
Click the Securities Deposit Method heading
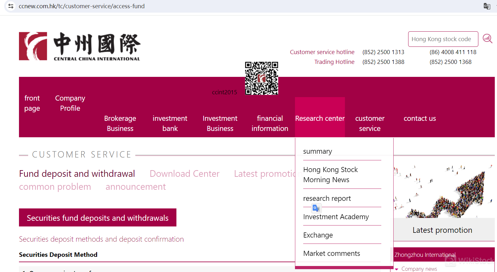point(58,255)
